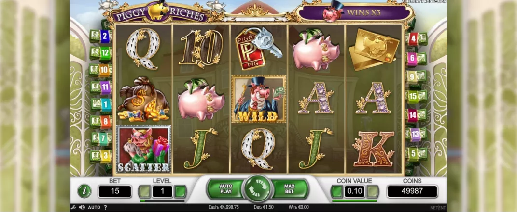Open the paytable info icon
517x212 pixels.
point(84,191)
